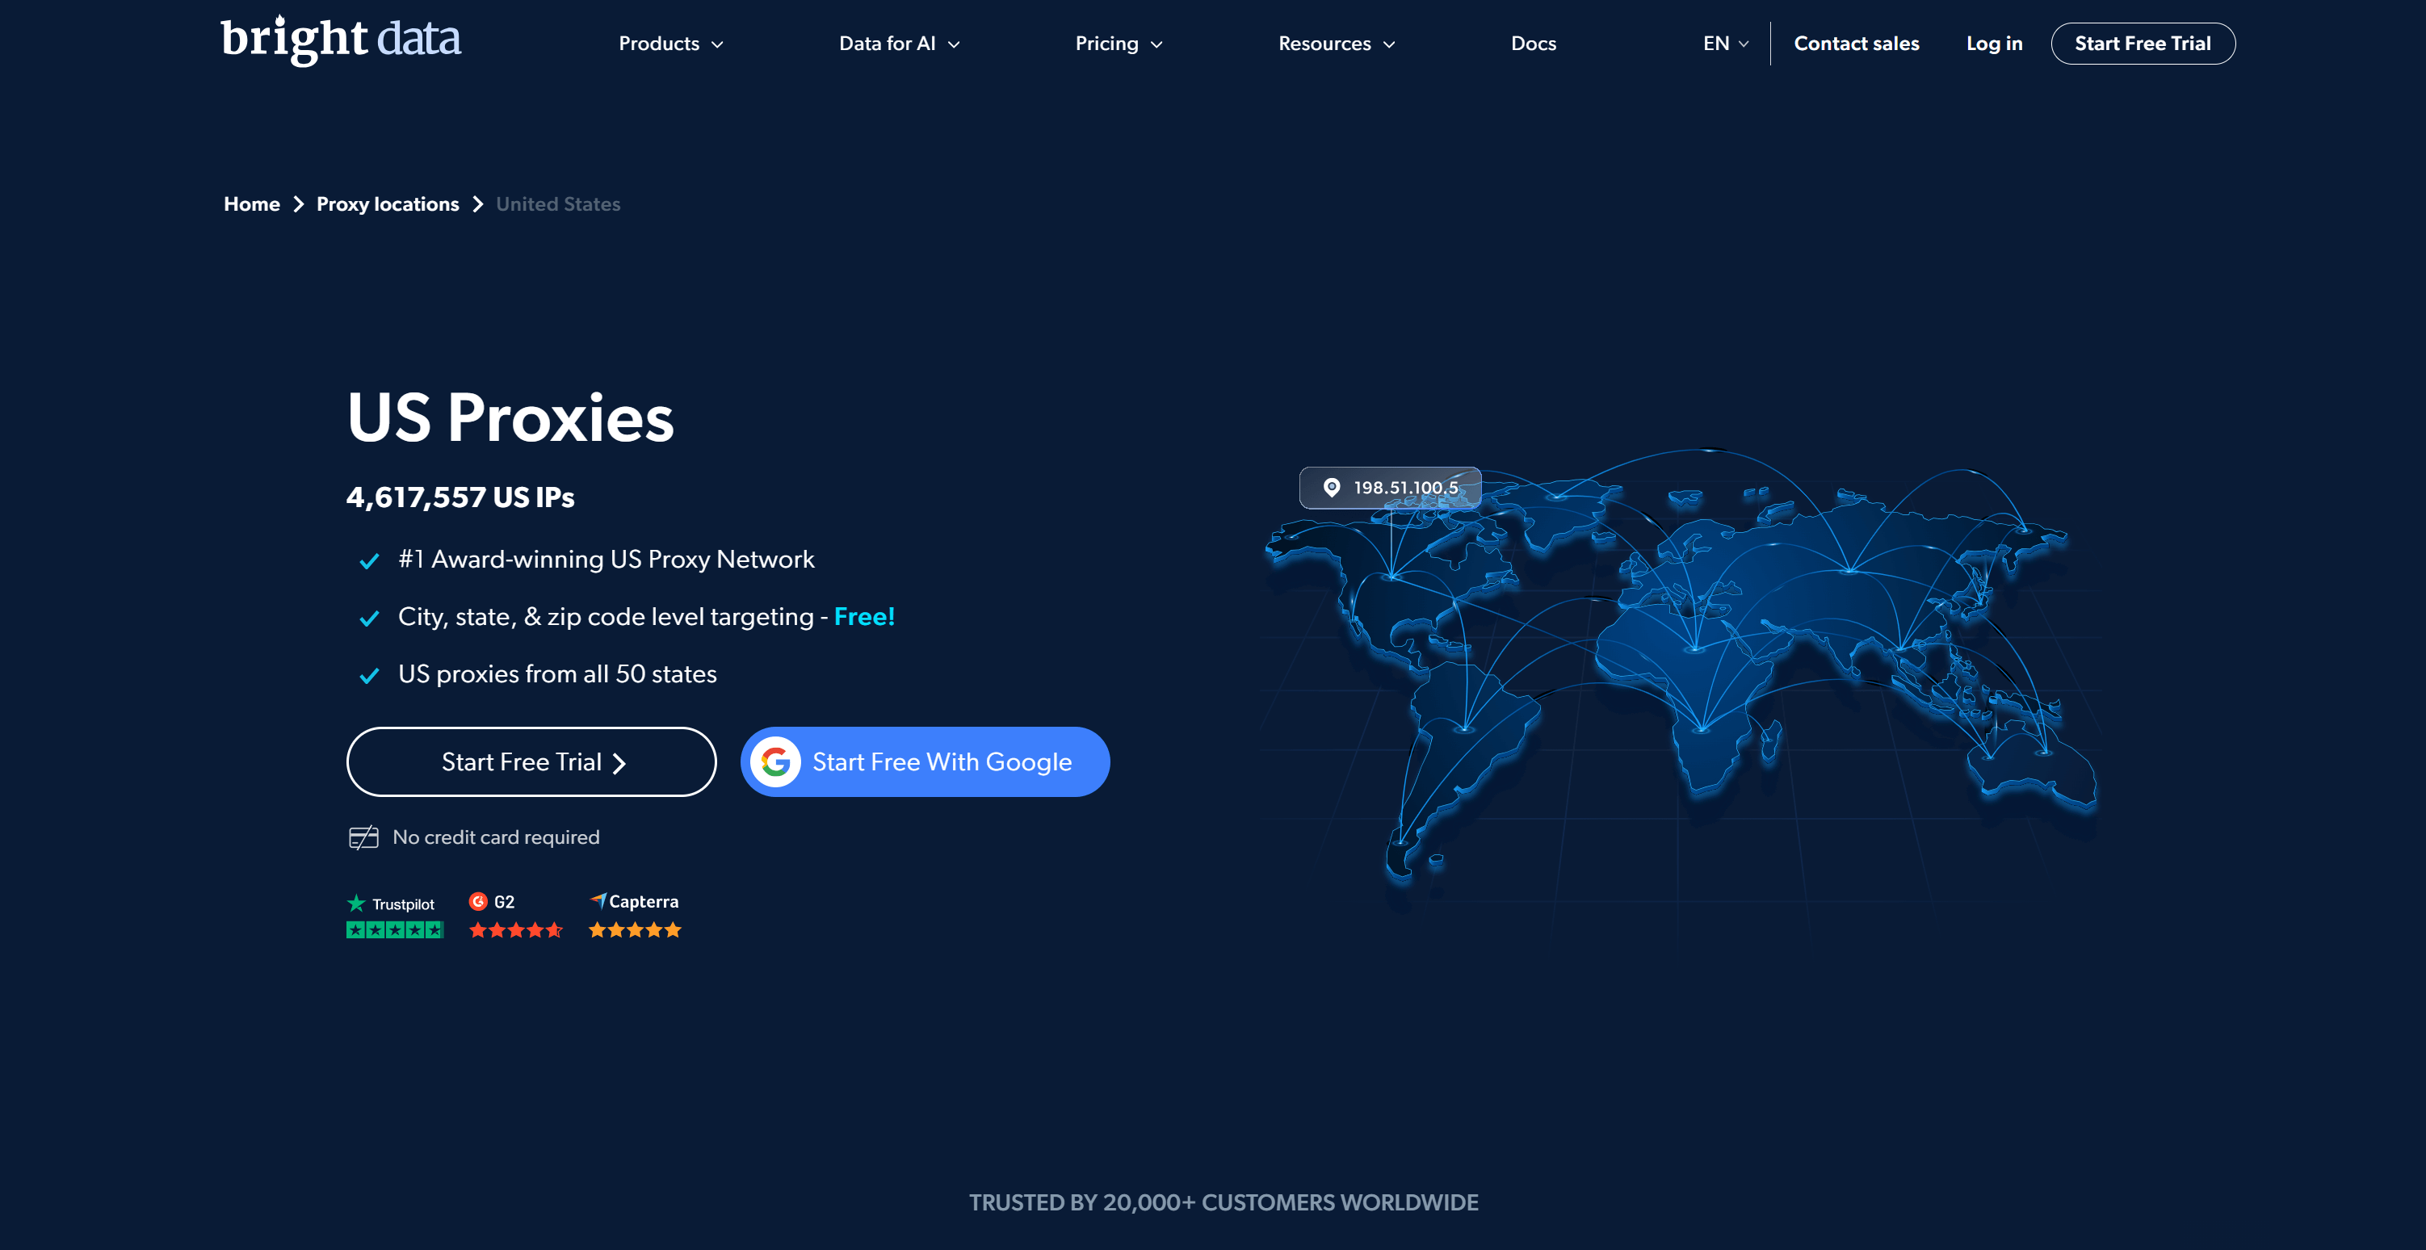Click the Start Free Trial button
The image size is (2426, 1250).
click(x=531, y=761)
